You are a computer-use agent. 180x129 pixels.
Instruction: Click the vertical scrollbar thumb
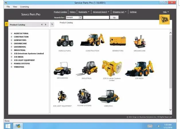[171, 61]
